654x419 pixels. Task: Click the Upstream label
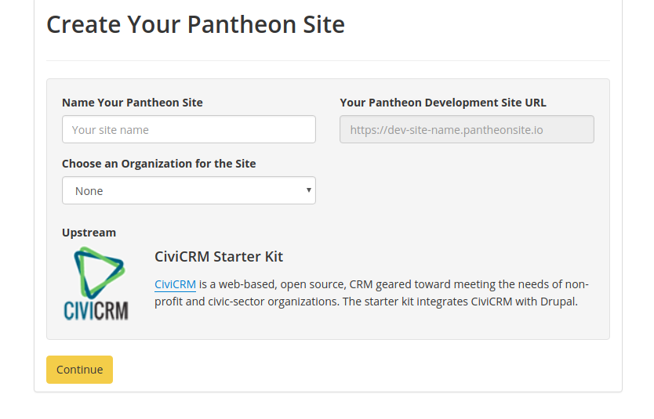click(89, 233)
